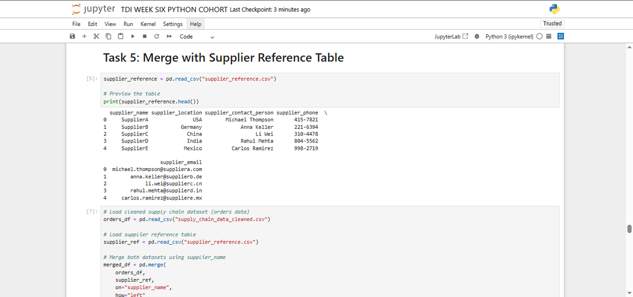Open the Help menu
Viewport: 633px width, 297px height.
196,24
